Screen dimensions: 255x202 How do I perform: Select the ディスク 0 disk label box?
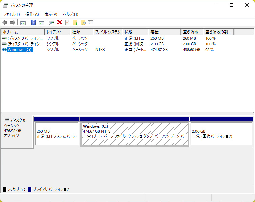pos(17,132)
